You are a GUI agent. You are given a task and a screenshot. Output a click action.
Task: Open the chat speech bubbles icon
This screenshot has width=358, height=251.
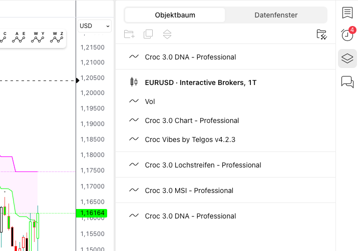347,81
